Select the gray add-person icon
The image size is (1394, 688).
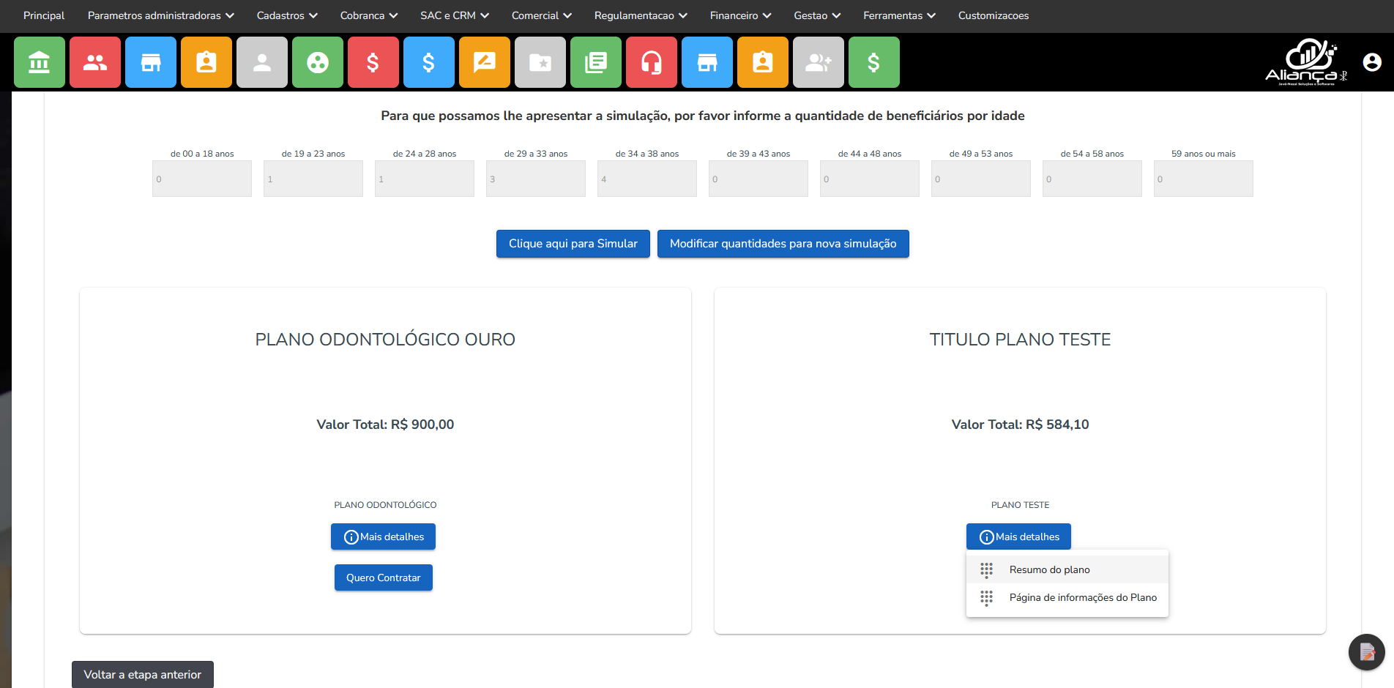[818, 62]
